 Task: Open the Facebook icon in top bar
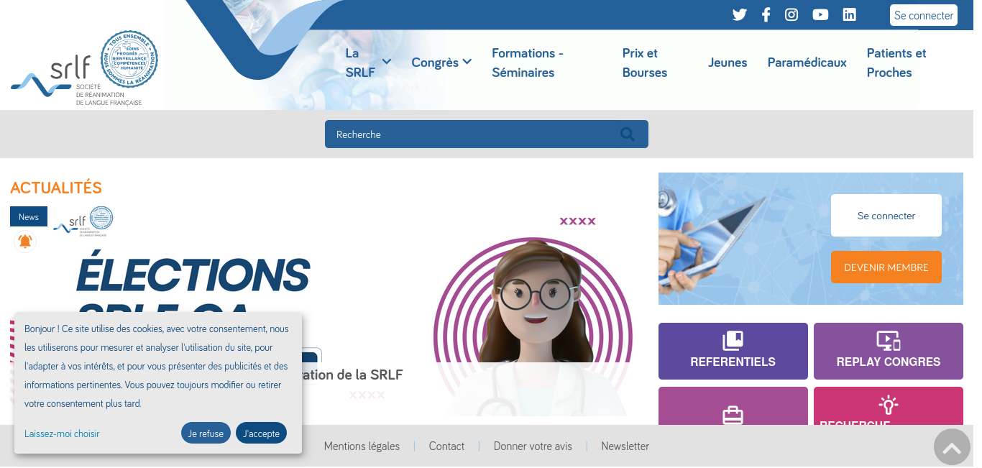tap(766, 14)
